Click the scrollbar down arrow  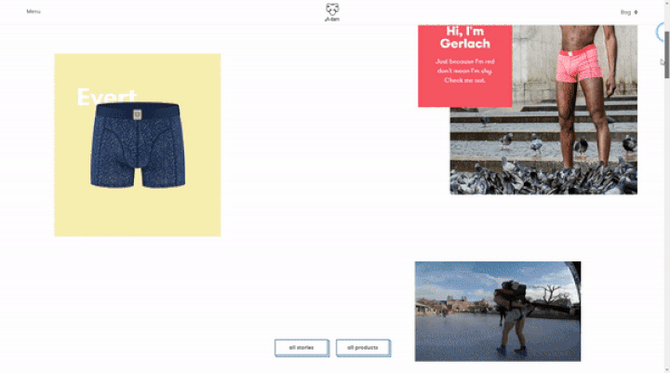pos(666,370)
